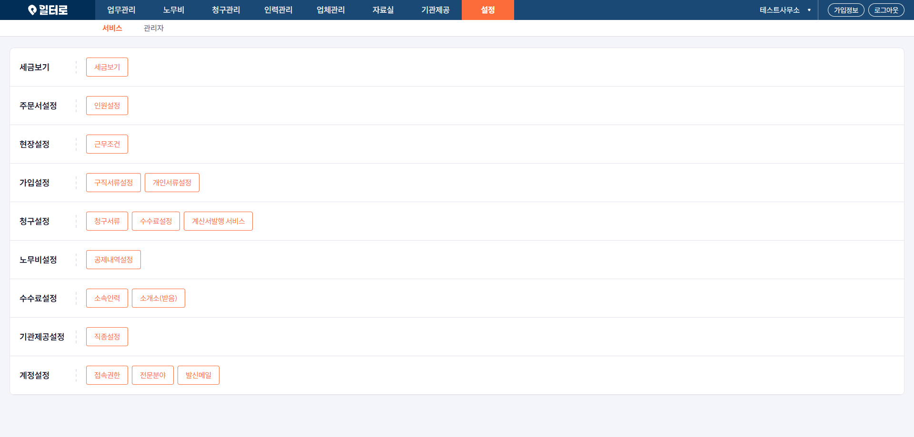Click the 발신메일 account setting
Viewport: 914px width, 437px height.
tap(198, 375)
